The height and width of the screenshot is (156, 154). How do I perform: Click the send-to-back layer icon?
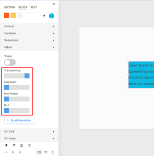pyautogui.click(x=14, y=145)
